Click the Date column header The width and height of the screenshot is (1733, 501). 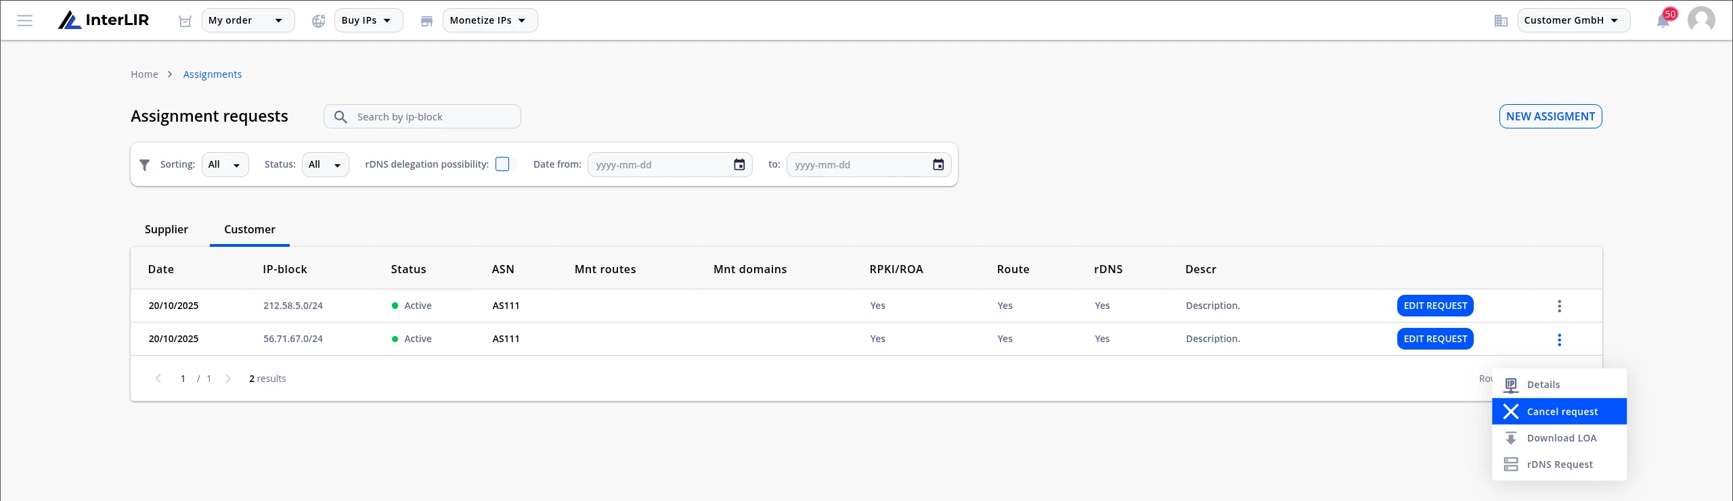161,269
